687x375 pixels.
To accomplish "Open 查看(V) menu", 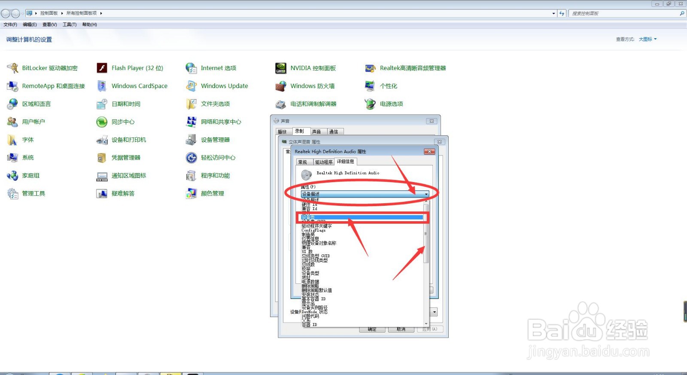I will click(x=50, y=24).
